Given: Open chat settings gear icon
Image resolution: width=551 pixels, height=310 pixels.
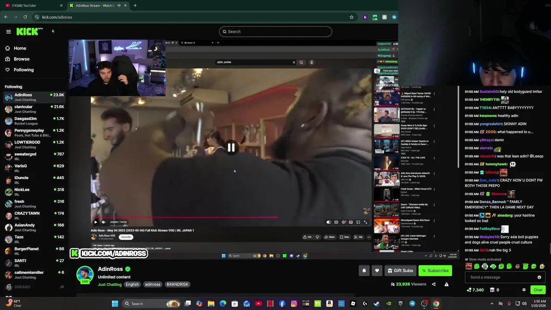Looking at the screenshot, I should pyautogui.click(x=524, y=290).
